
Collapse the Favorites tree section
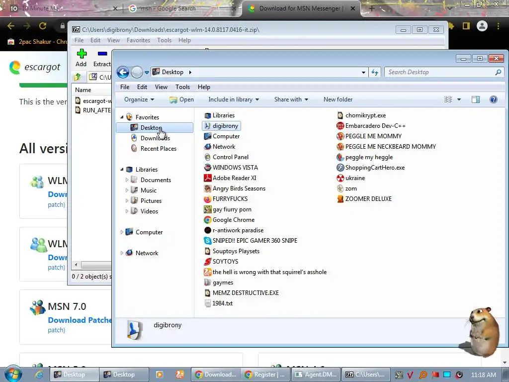(x=122, y=117)
